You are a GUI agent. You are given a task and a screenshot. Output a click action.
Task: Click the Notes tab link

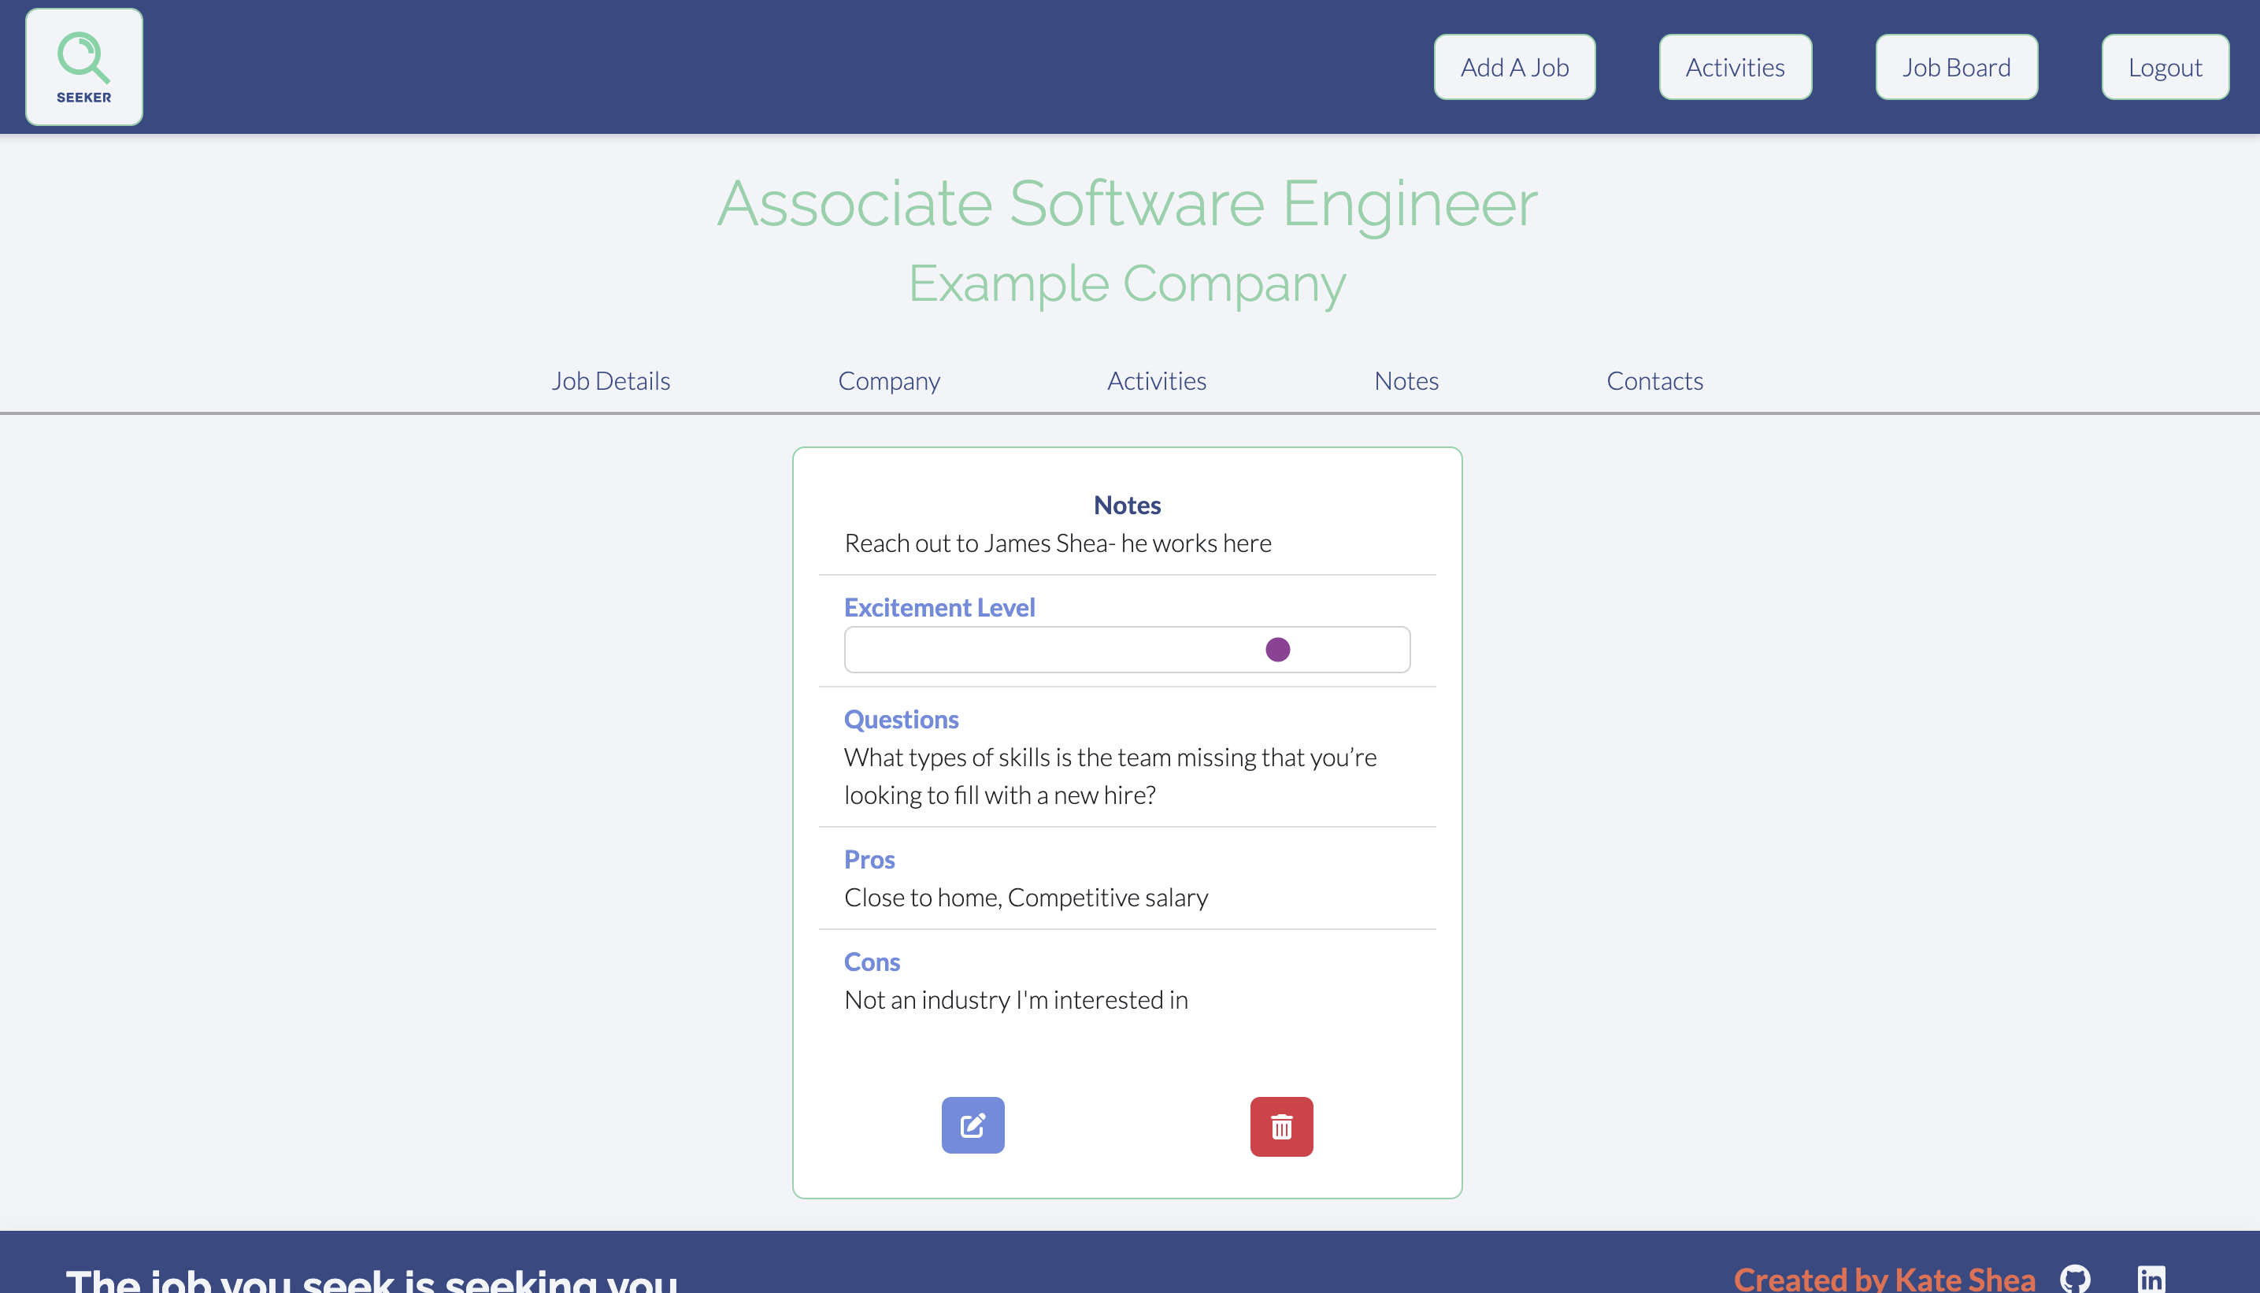1406,380
